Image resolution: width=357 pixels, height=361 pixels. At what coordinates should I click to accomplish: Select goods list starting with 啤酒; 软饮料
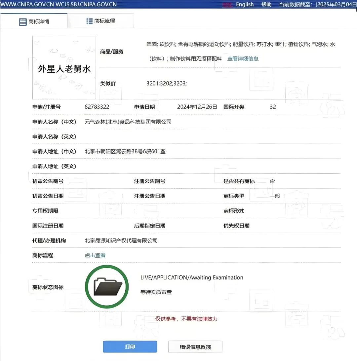pyautogui.click(x=241, y=51)
